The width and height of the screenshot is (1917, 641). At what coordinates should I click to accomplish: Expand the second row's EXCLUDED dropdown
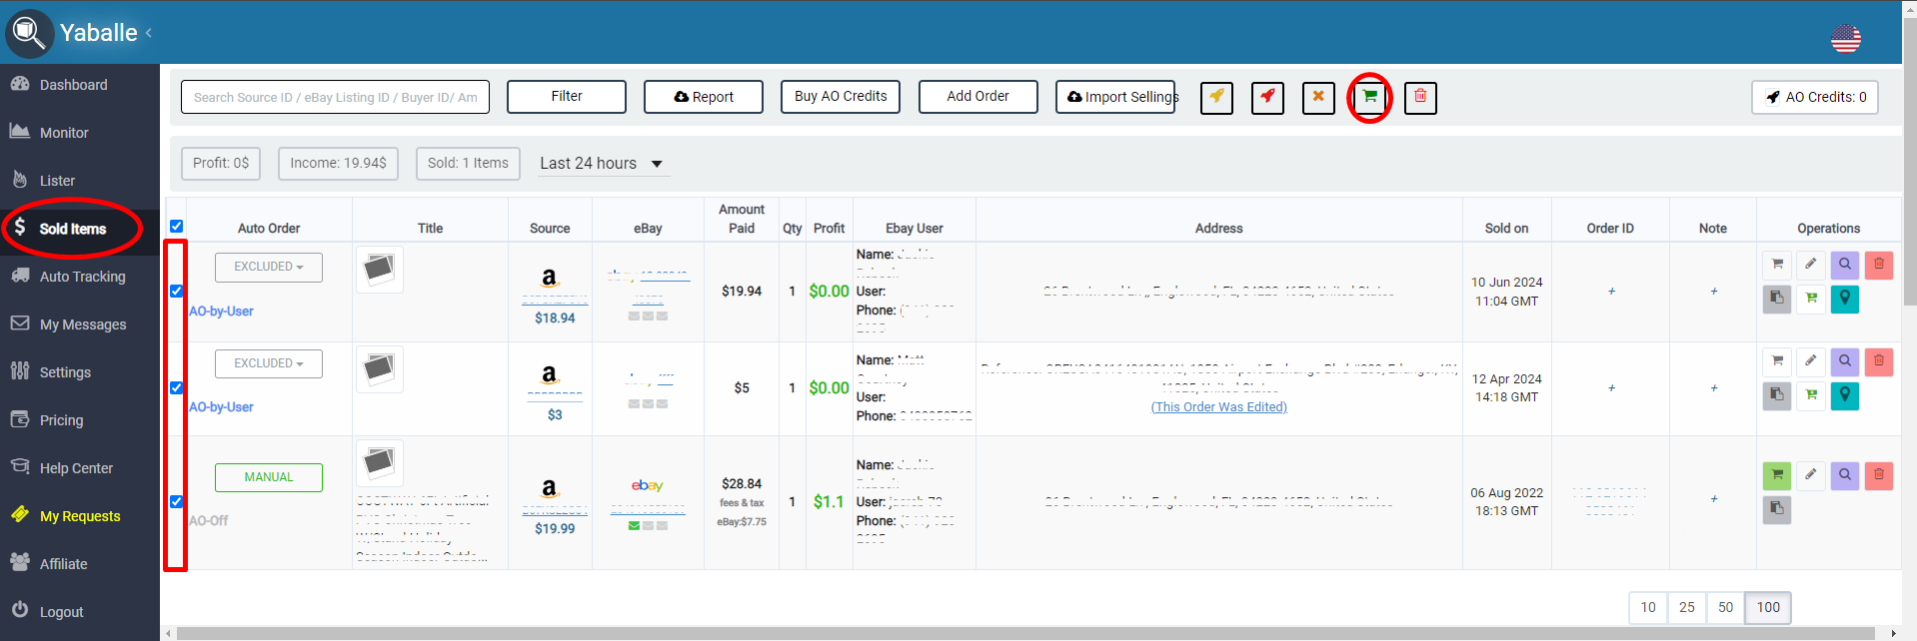268,364
